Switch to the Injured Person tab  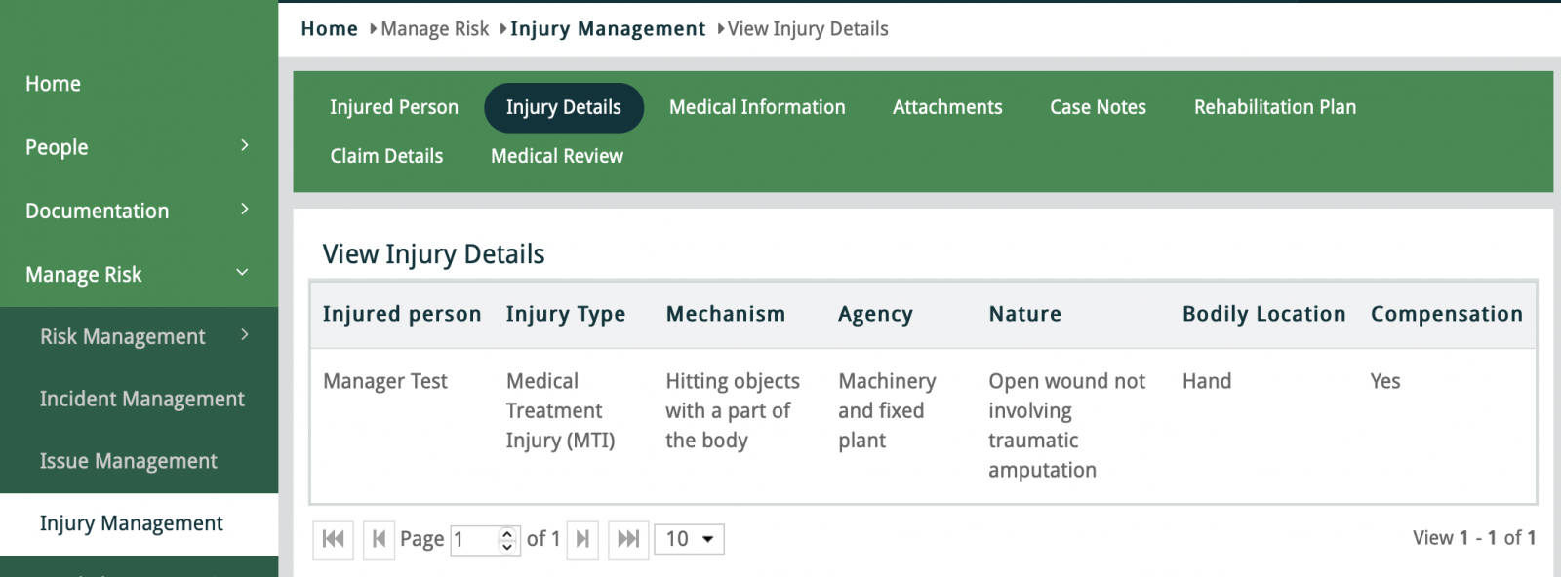tap(393, 107)
